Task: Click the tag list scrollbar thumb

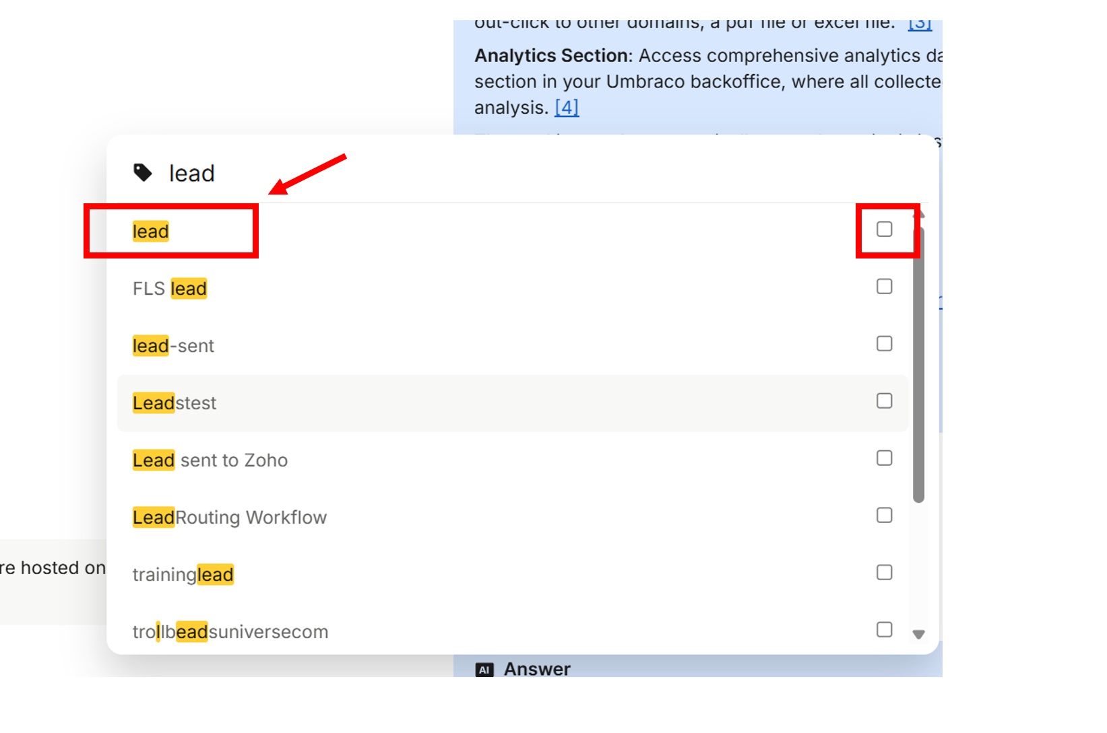Action: (x=918, y=363)
